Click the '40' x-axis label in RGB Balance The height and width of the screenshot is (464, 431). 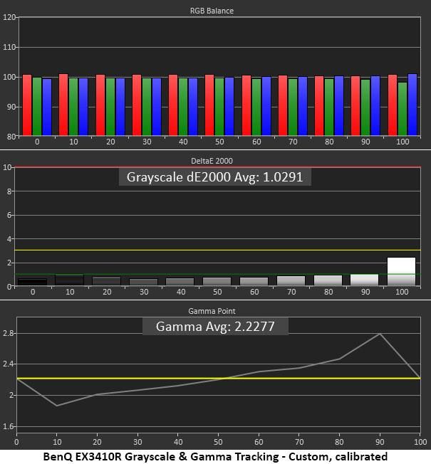click(183, 142)
